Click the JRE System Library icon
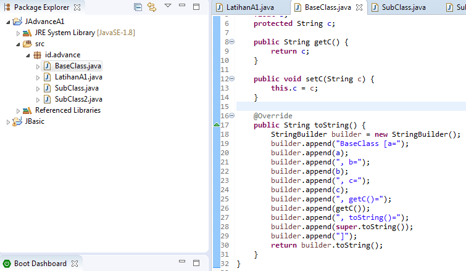Image resolution: width=466 pixels, height=271 pixels. (27, 33)
